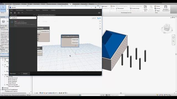Open the Выбор dropdown under Изменить
The height and width of the screenshot is (99, 177).
point(3,13)
